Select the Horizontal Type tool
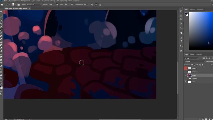Image resolution: width=213 pixels, height=120 pixels. [1, 63]
